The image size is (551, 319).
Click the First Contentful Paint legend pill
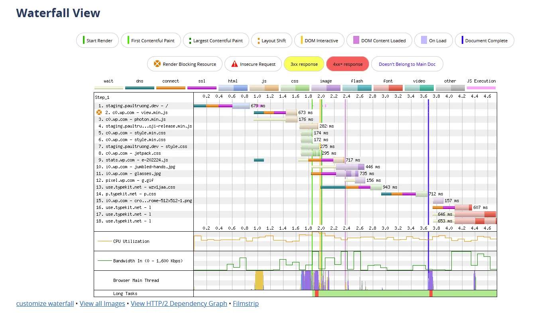(151, 40)
